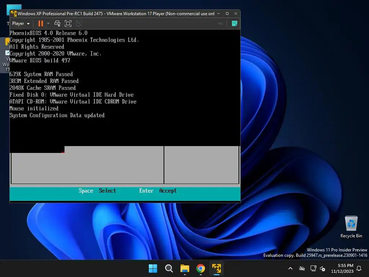This screenshot has width=369, height=277.
Task: Click the 'Space Select' hint in BIOS
Action: [x=97, y=190]
